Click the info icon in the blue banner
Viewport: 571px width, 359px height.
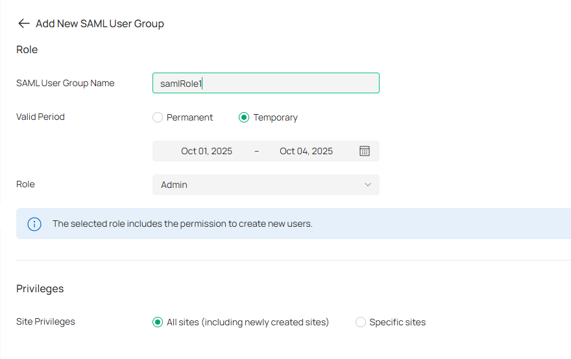(x=34, y=224)
